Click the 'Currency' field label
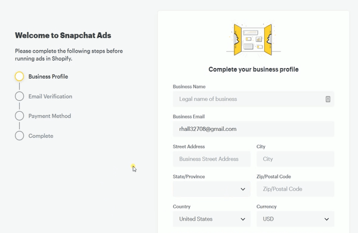This screenshot has width=358, height=233. coord(266,207)
